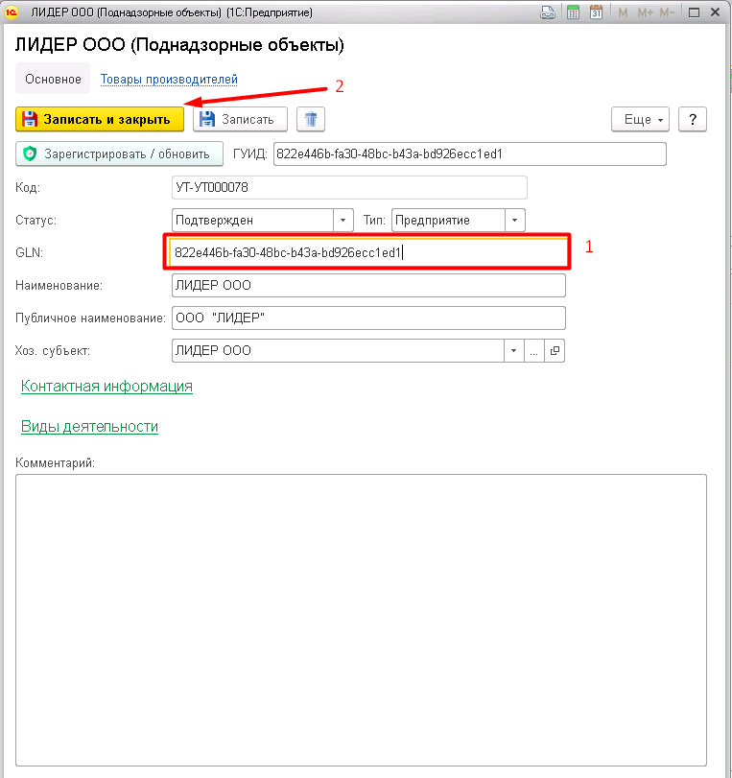Click the Публичное наименование field
This screenshot has width=732, height=778.
(x=368, y=318)
